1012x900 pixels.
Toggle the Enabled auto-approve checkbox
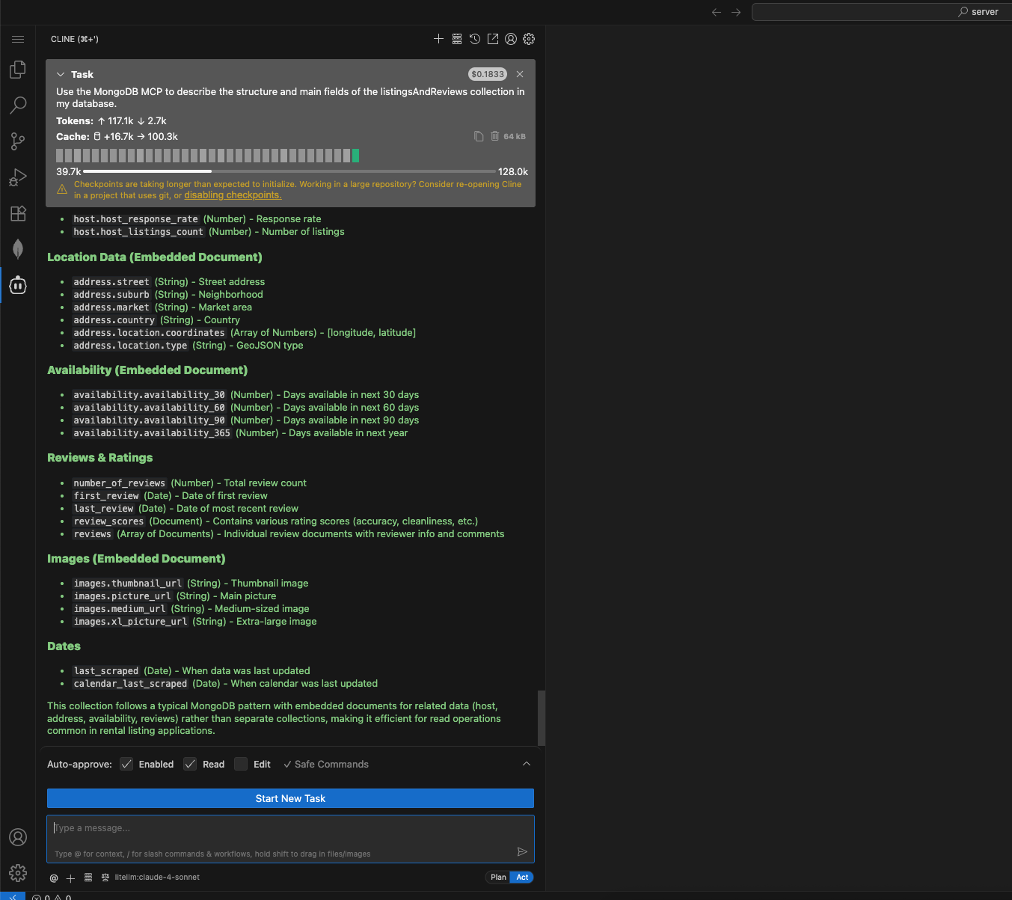pos(127,764)
